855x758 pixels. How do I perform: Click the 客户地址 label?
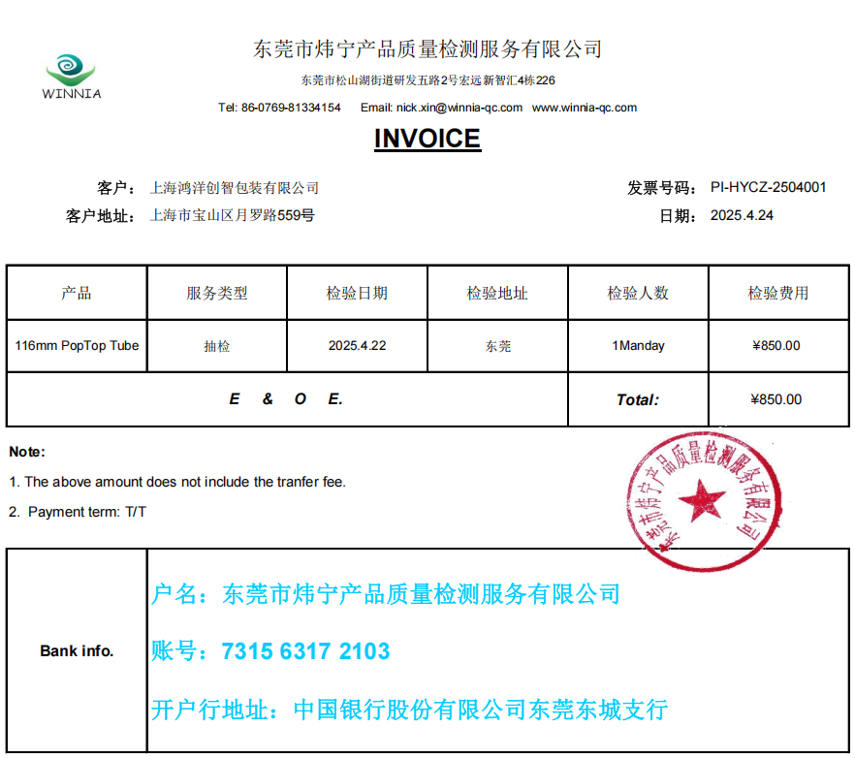click(x=101, y=216)
